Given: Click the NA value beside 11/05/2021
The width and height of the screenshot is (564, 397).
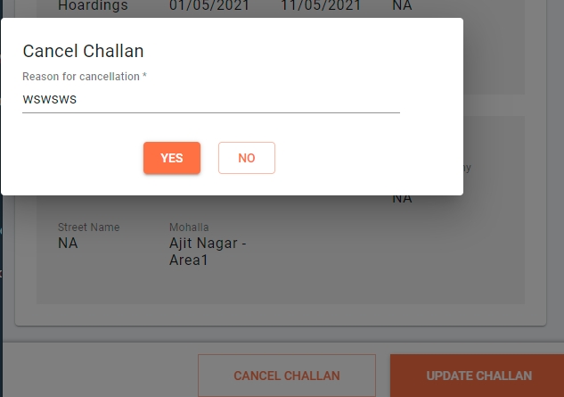Looking at the screenshot, I should 402,5.
